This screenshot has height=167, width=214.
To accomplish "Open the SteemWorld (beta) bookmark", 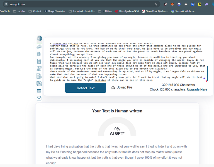I will click(183, 11).
